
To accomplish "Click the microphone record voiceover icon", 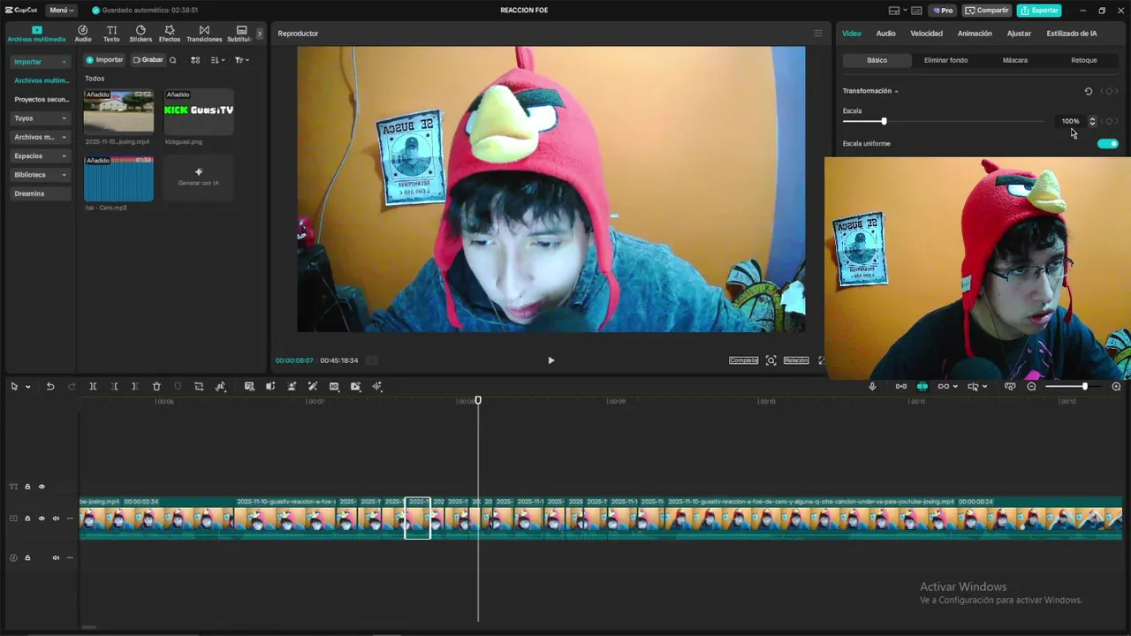I will [872, 387].
